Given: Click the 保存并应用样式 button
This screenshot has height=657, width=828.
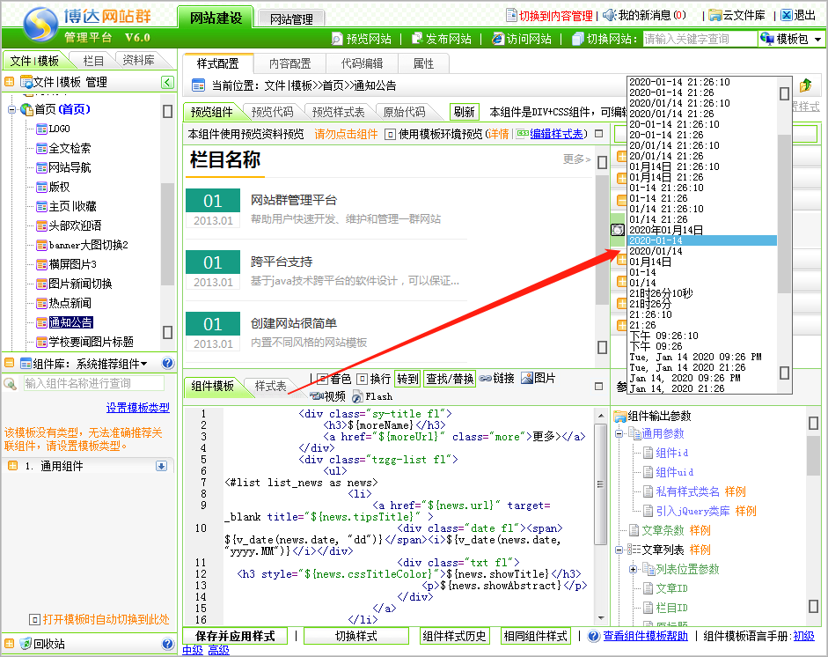Looking at the screenshot, I should pos(236,636).
